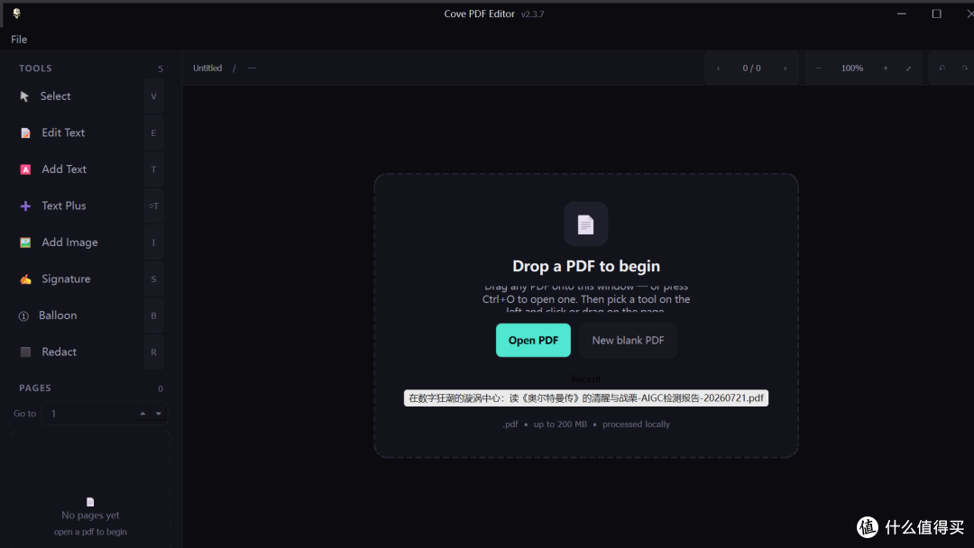
Task: Click the Drop a PDF to begin heading
Action: pyautogui.click(x=586, y=266)
